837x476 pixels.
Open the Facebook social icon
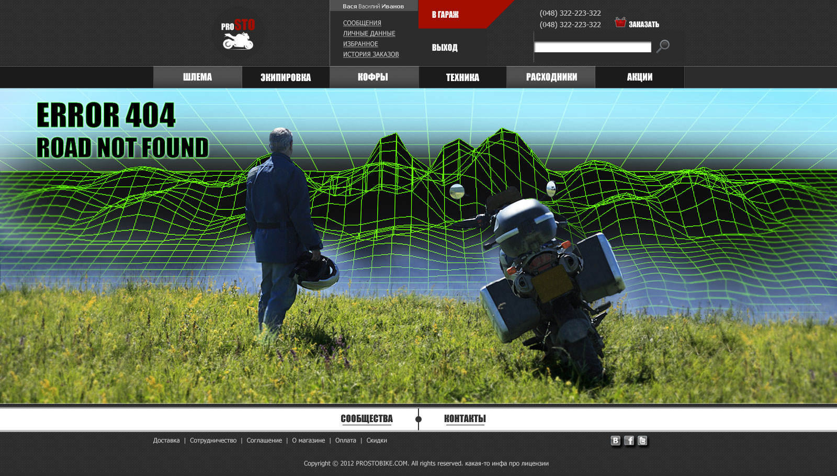click(629, 441)
